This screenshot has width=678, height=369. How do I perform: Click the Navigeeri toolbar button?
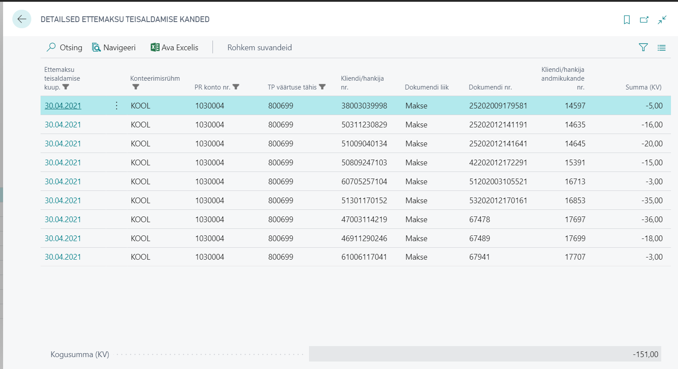pyautogui.click(x=114, y=48)
